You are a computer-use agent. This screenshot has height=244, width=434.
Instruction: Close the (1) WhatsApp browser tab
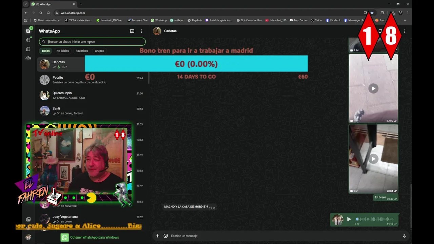click(74, 4)
